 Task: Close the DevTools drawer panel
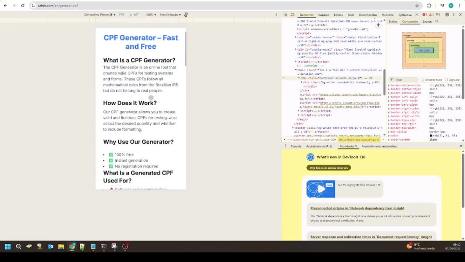[461, 146]
